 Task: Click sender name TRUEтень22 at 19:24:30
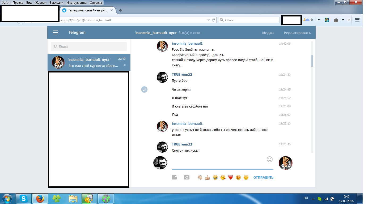pyautogui.click(x=182, y=74)
